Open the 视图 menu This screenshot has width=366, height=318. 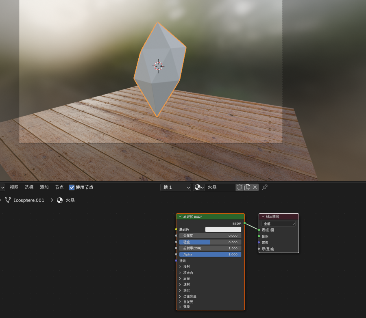(14, 187)
